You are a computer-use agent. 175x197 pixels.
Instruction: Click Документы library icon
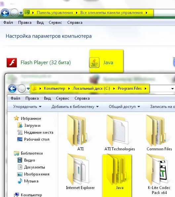pos(20,167)
